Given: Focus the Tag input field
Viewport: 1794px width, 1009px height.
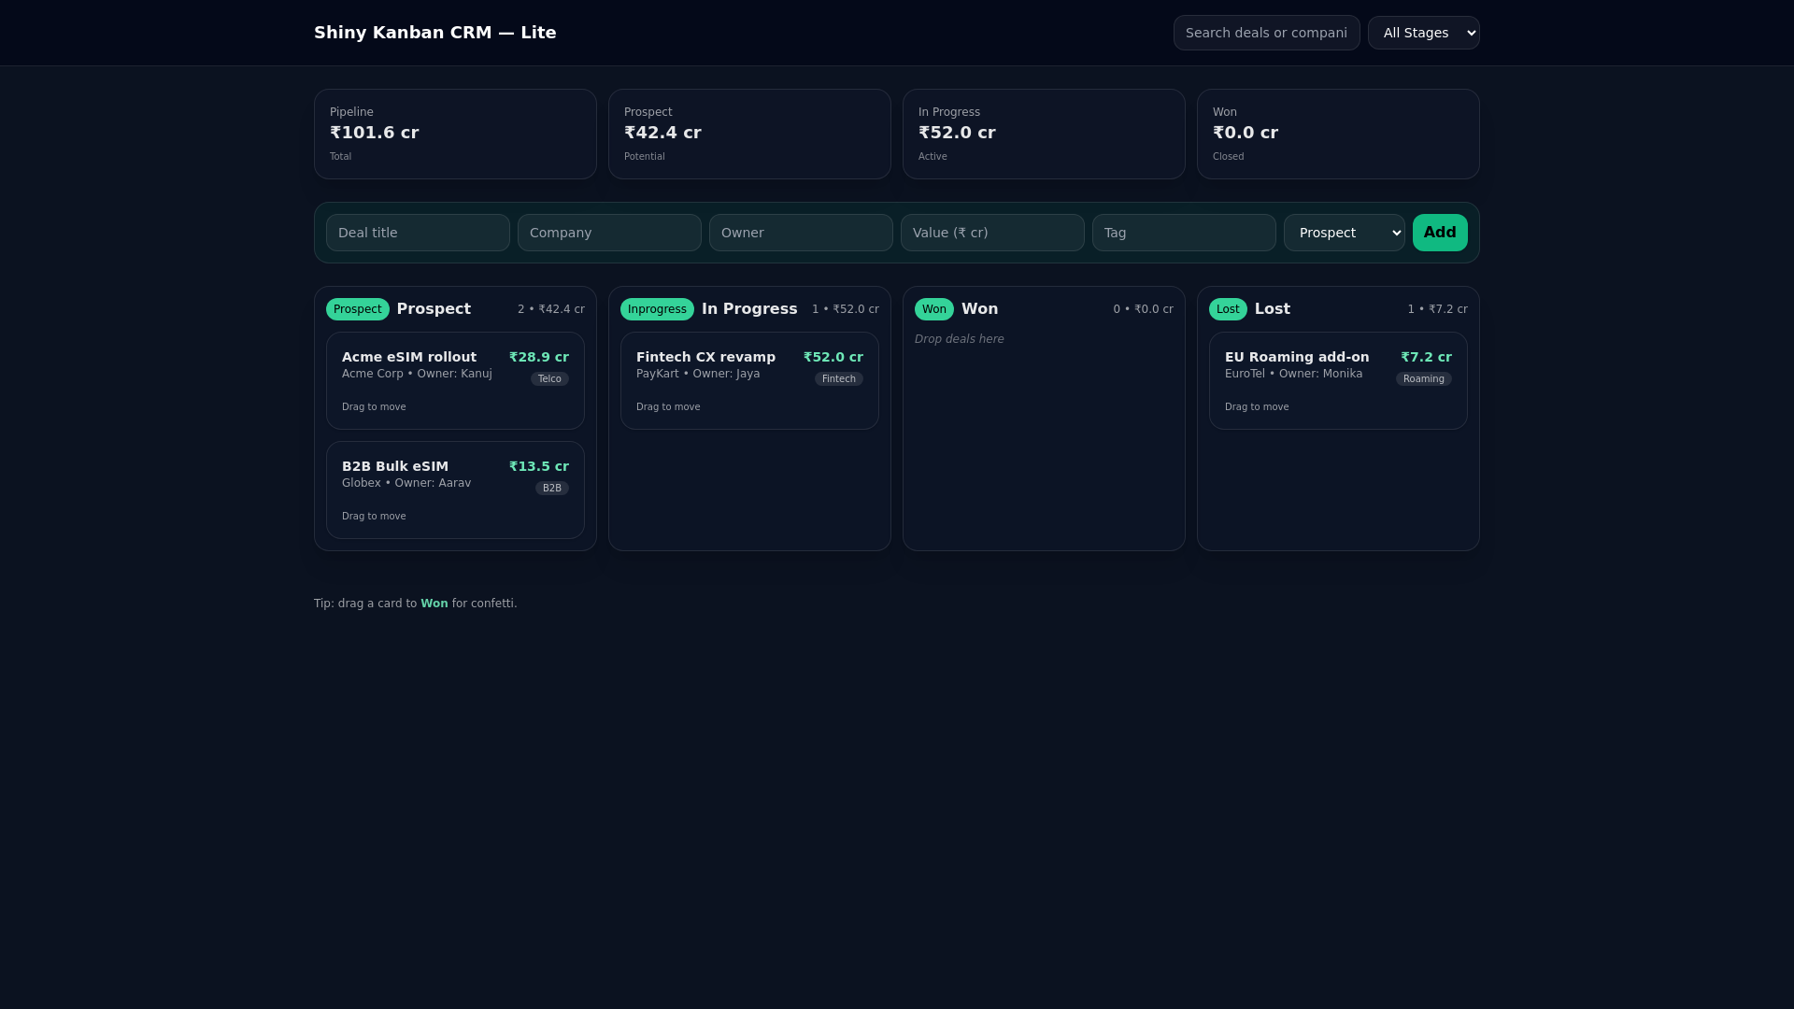Looking at the screenshot, I should point(1184,233).
